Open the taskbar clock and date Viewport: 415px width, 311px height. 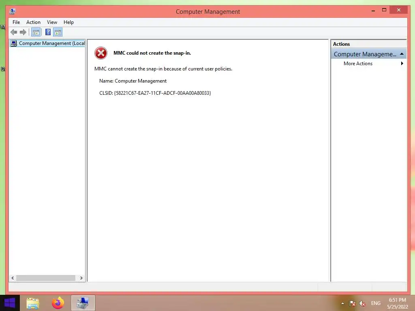click(397, 303)
